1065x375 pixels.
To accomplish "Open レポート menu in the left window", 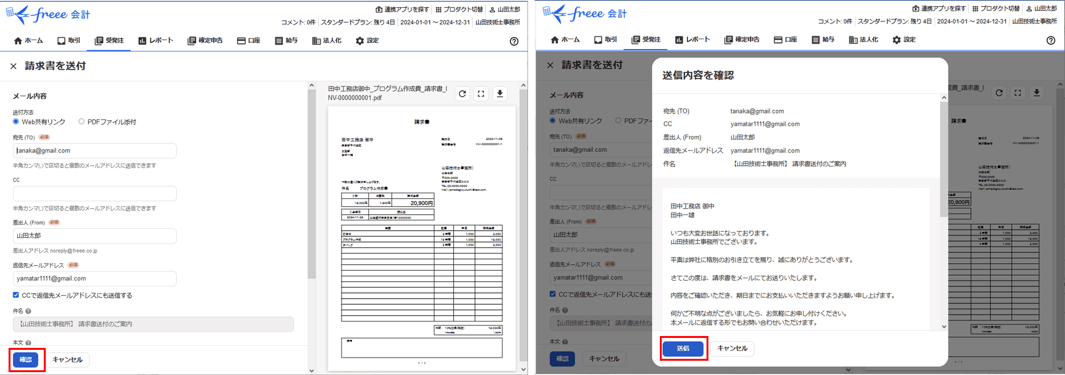I will (156, 41).
